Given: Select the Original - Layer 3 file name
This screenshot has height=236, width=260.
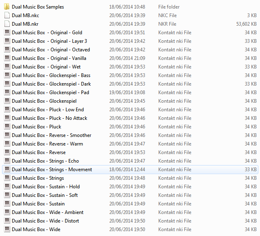Looking at the screenshot, I should coord(49,41).
